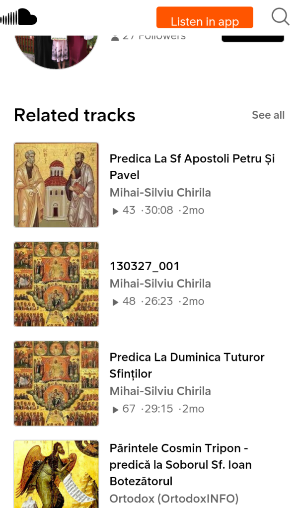This screenshot has height=508, width=298.
Task: Open the 130327_001 track title
Action: (x=144, y=266)
